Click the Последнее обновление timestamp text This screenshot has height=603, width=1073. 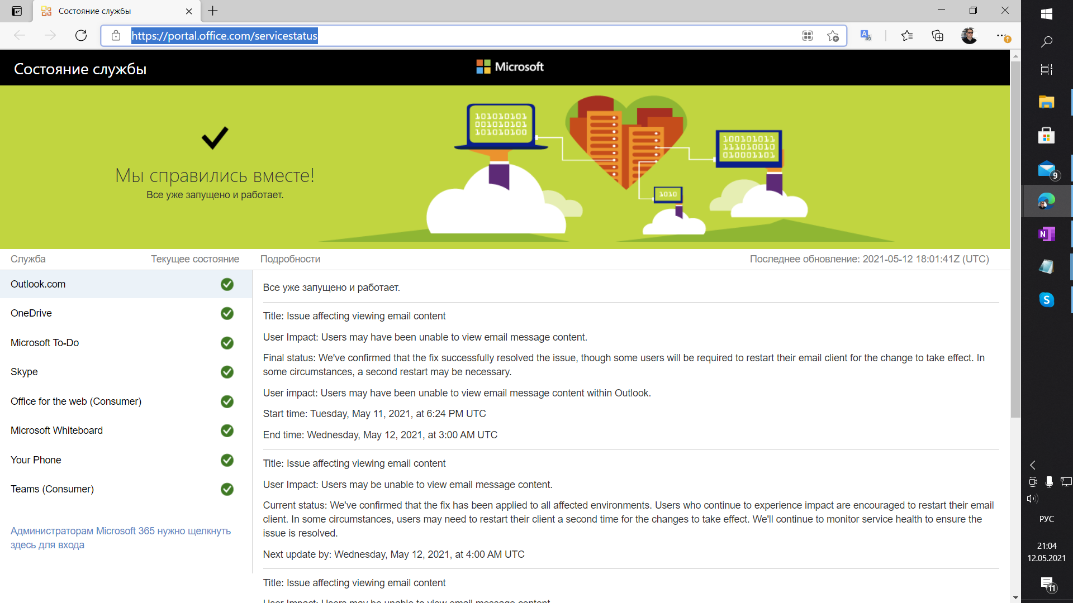click(869, 259)
